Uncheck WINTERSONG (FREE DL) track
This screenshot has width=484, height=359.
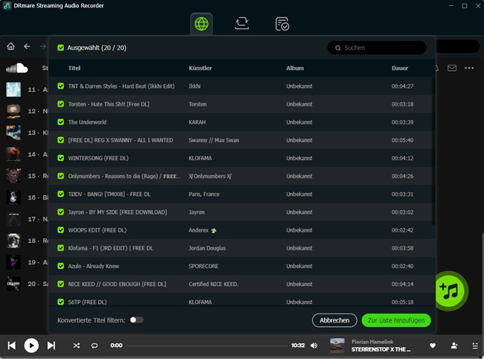61,158
